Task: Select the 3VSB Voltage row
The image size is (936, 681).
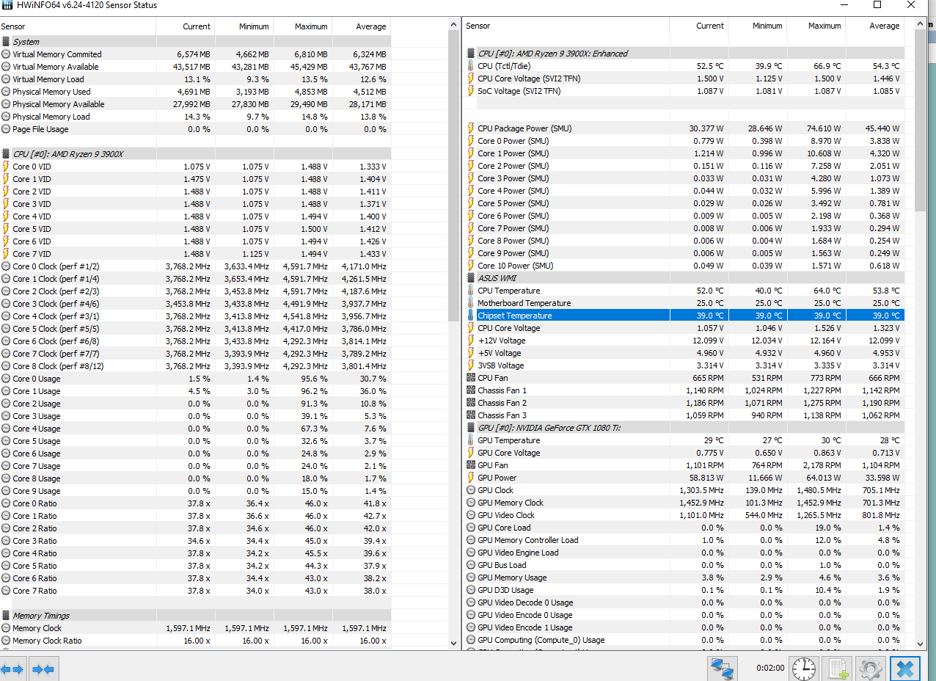Action: 684,365
